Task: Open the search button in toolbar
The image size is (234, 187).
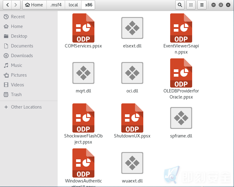Action: [x=180, y=5]
